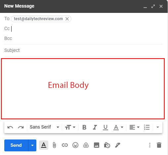Insert files using Google Drive icon
This screenshot has width=168, height=155.
click(x=86, y=145)
